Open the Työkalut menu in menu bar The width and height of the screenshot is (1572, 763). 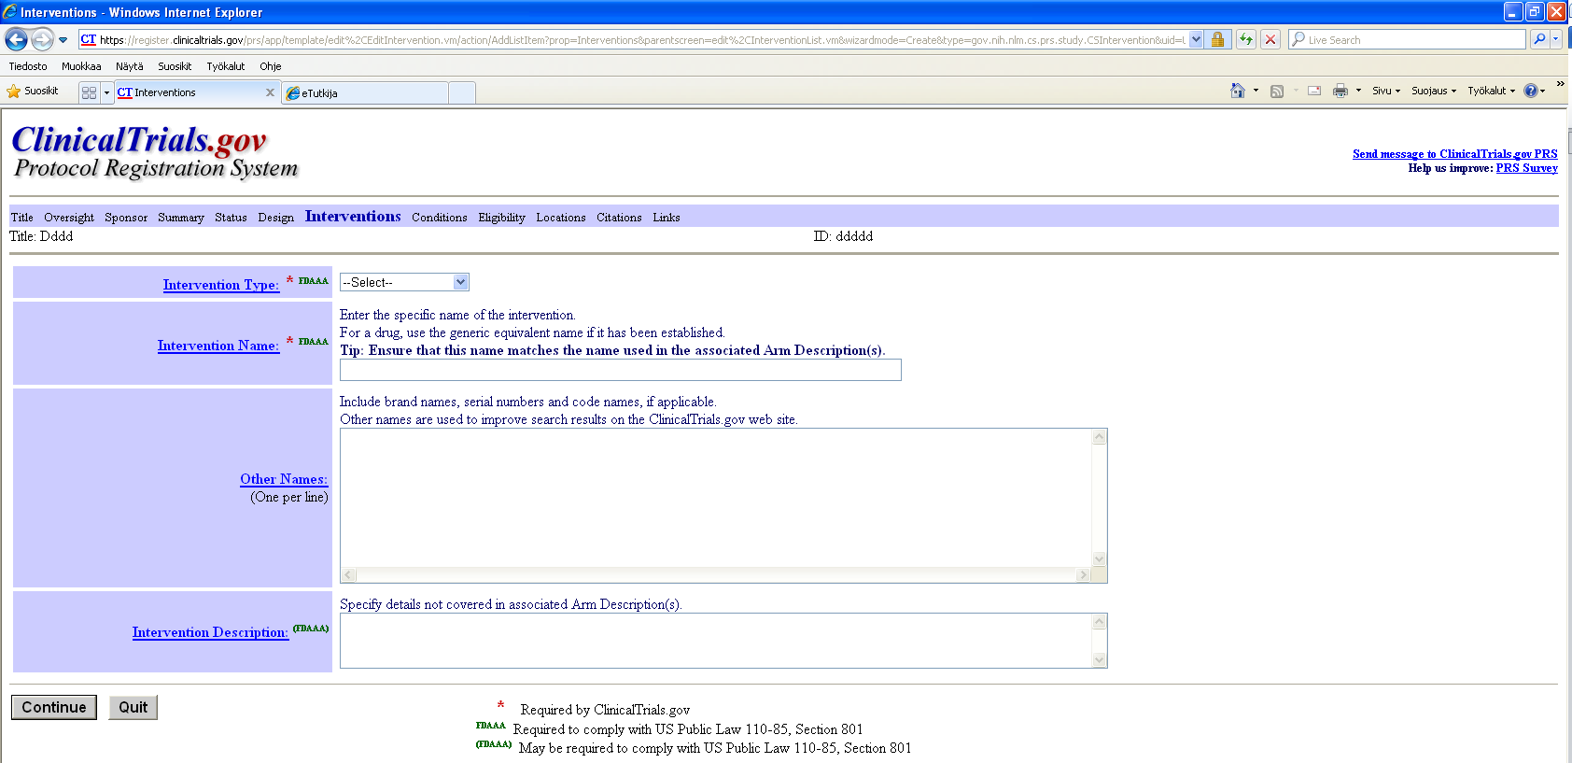pyautogui.click(x=226, y=66)
